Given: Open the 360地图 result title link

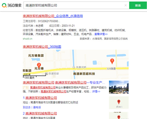Looking at the screenshot, I should click(42, 47).
